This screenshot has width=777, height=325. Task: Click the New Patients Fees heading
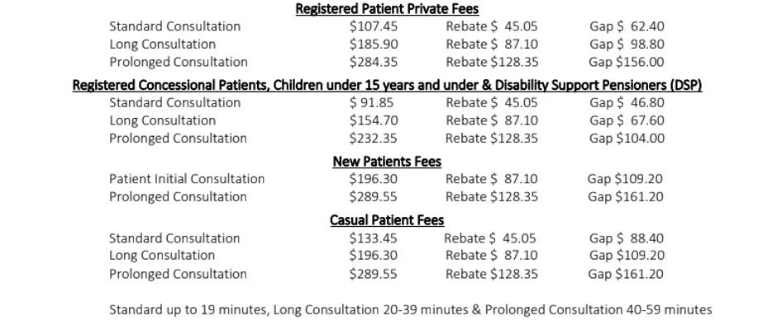click(387, 162)
